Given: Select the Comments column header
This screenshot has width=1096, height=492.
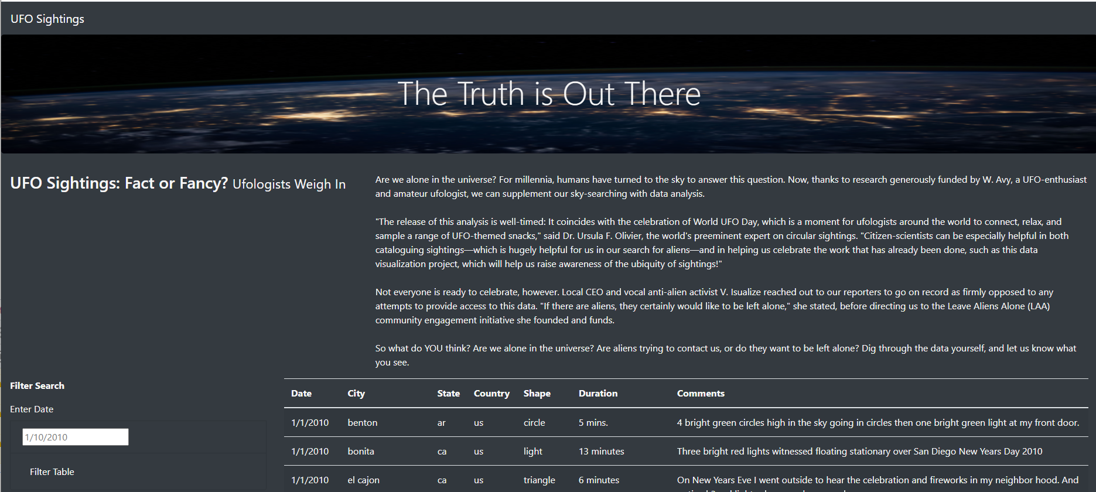Looking at the screenshot, I should pyautogui.click(x=701, y=394).
